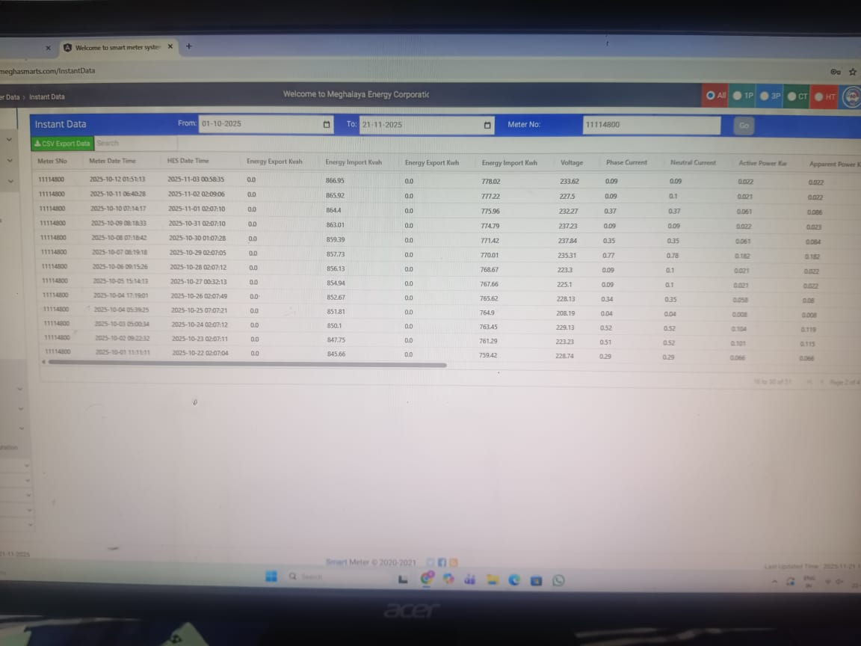Viewport: 861px width, 646px height.
Task: Sort by HES Date Time column
Action: (188, 161)
